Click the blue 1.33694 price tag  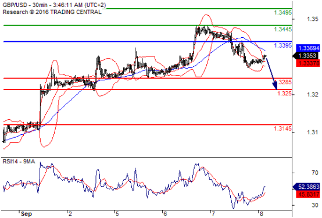pos(308,48)
